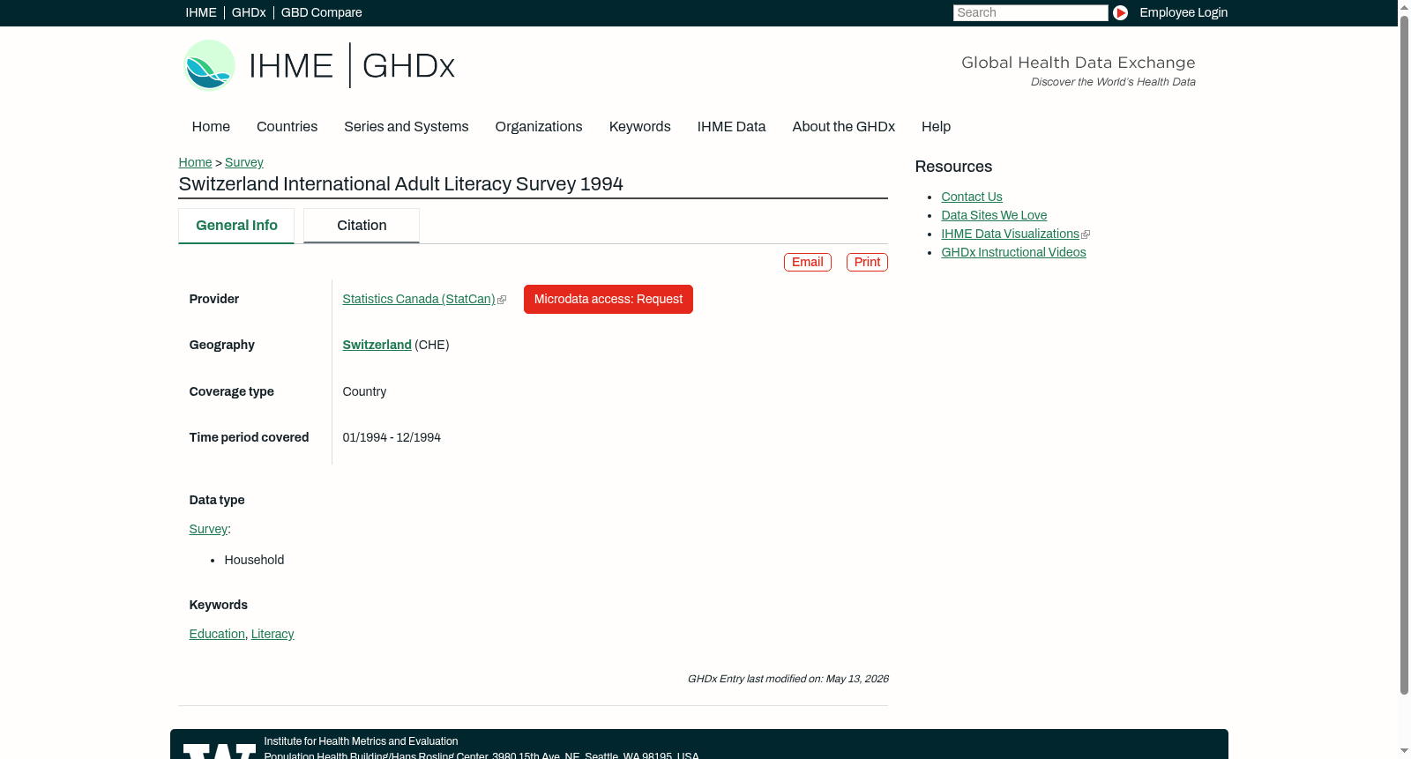Open the Organizations menu item
Screen dimensions: 1411x759
[x=539, y=127]
